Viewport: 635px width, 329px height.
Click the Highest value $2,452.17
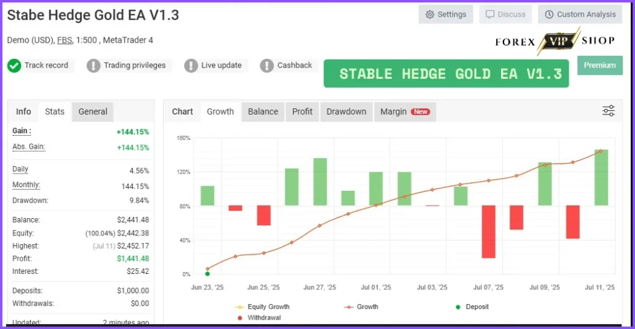[133, 245]
